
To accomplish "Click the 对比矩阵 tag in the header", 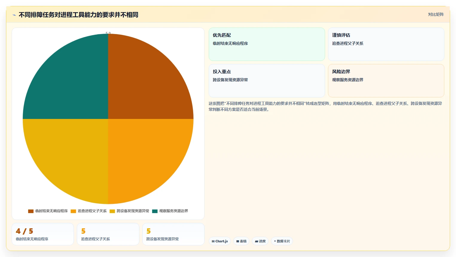I will pyautogui.click(x=436, y=14).
